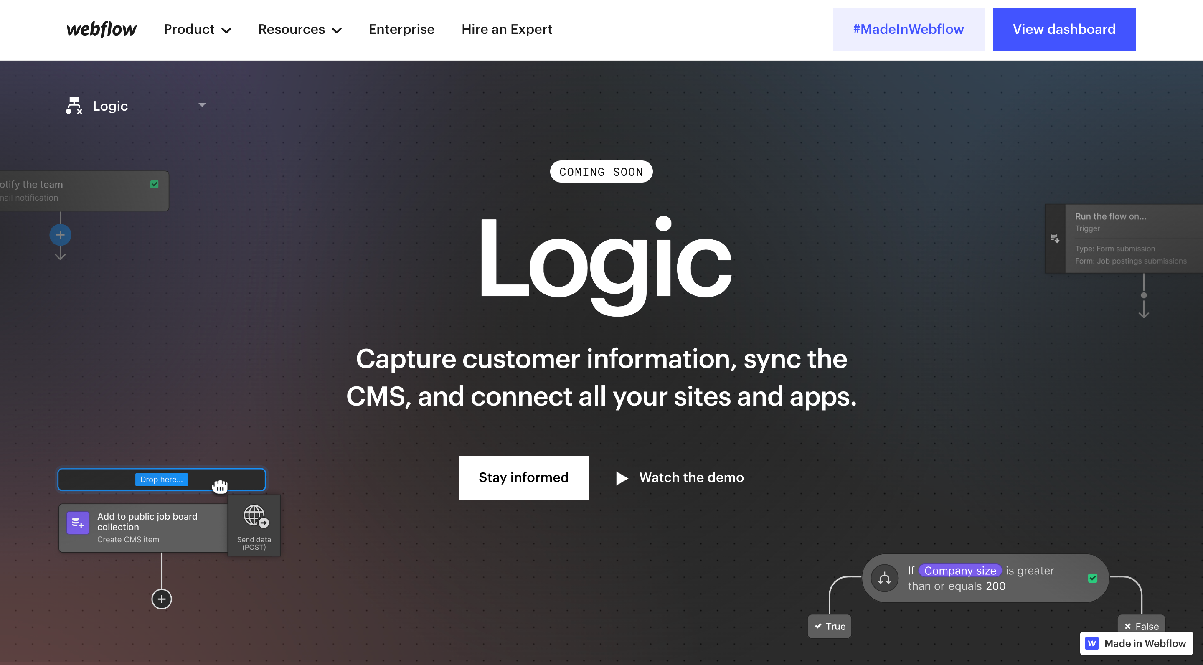Expand the Resources dropdown menu
1203x665 pixels.
point(300,29)
